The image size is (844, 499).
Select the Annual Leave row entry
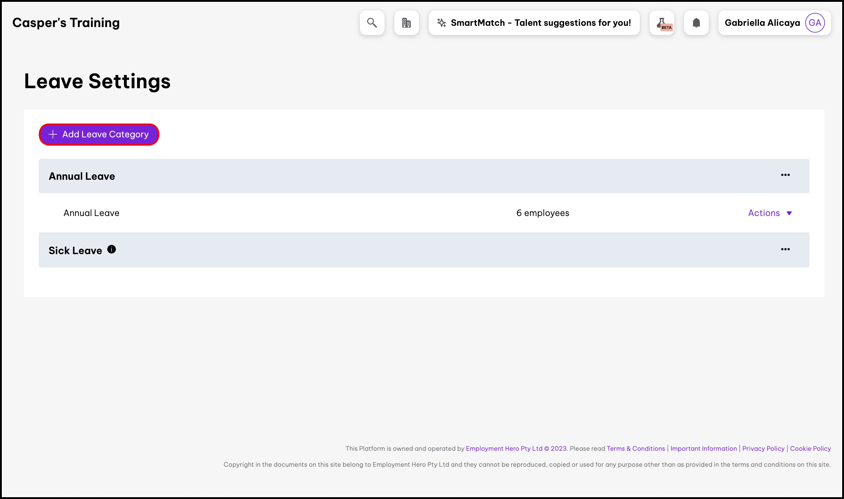click(91, 213)
